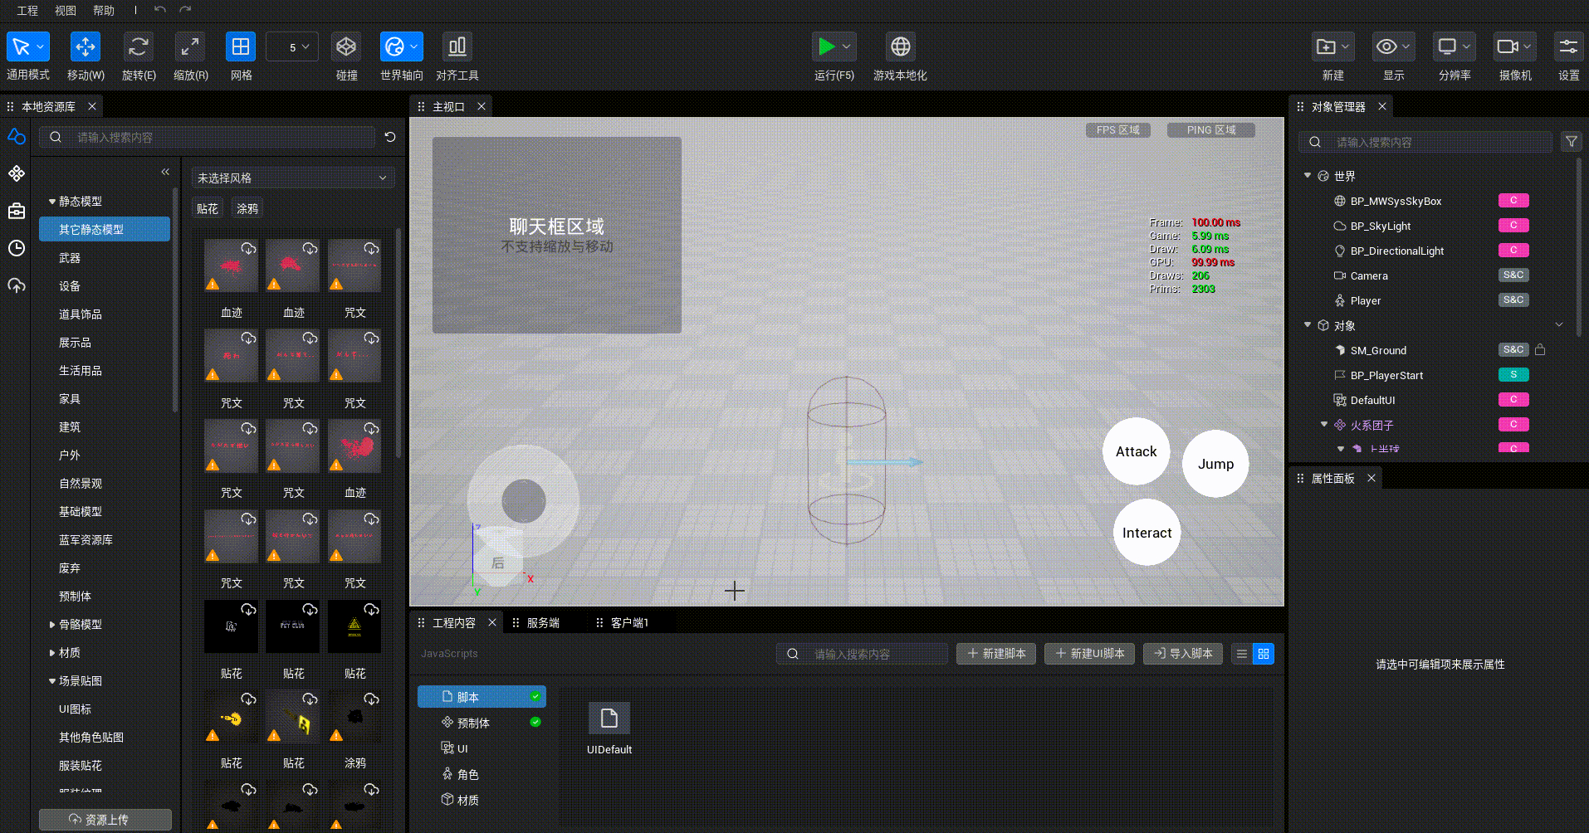
Task: Switch project content to grid view
Action: pyautogui.click(x=1263, y=654)
